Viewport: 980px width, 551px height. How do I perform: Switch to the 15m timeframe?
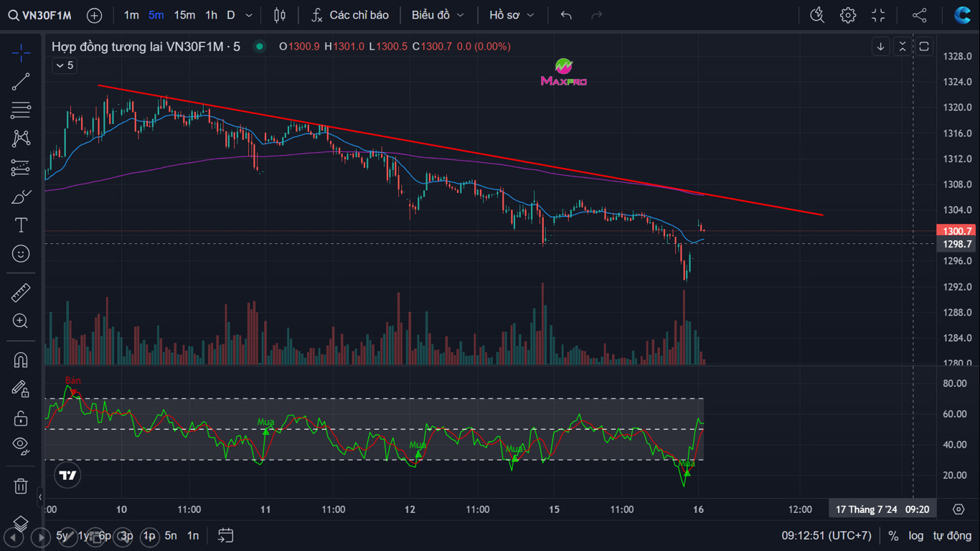coord(184,15)
